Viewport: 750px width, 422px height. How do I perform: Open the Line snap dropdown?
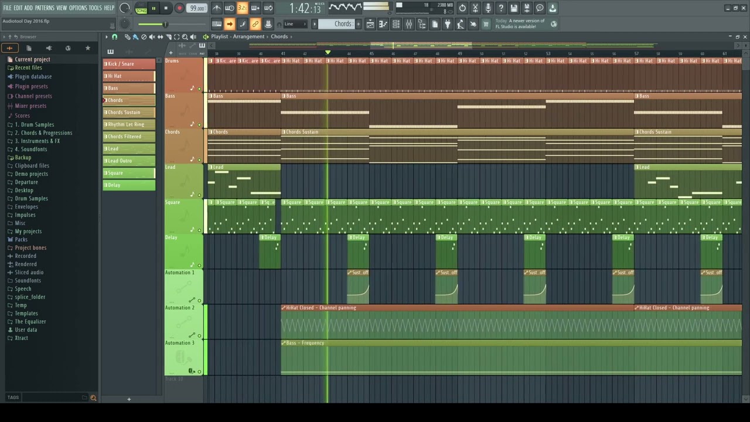[x=295, y=24]
